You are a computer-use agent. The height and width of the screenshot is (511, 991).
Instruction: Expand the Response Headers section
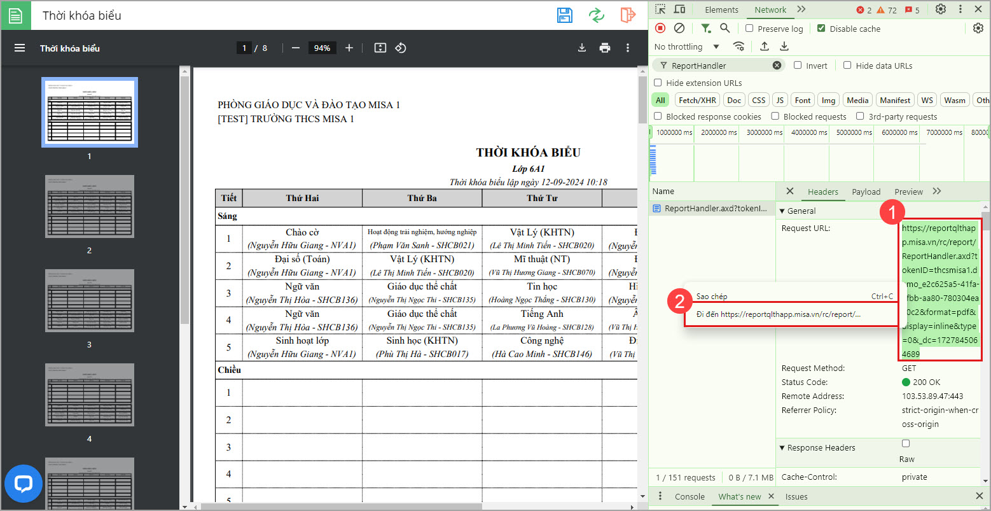[x=782, y=448]
